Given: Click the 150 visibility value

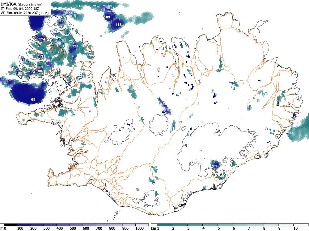Looking at the screenshot, I should [39, 71].
